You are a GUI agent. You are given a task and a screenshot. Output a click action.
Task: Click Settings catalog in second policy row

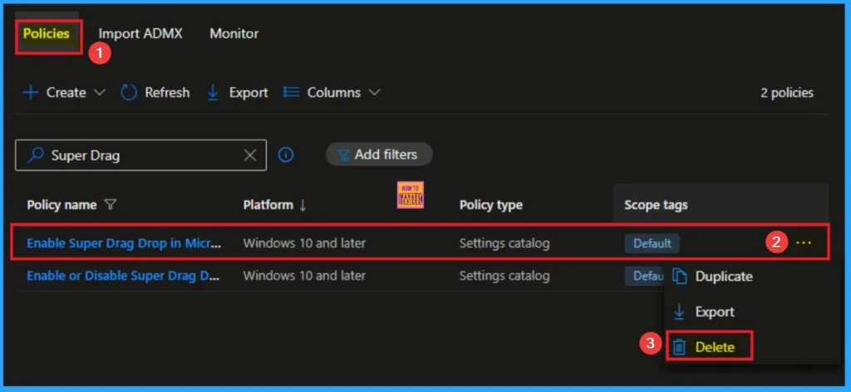click(x=504, y=276)
